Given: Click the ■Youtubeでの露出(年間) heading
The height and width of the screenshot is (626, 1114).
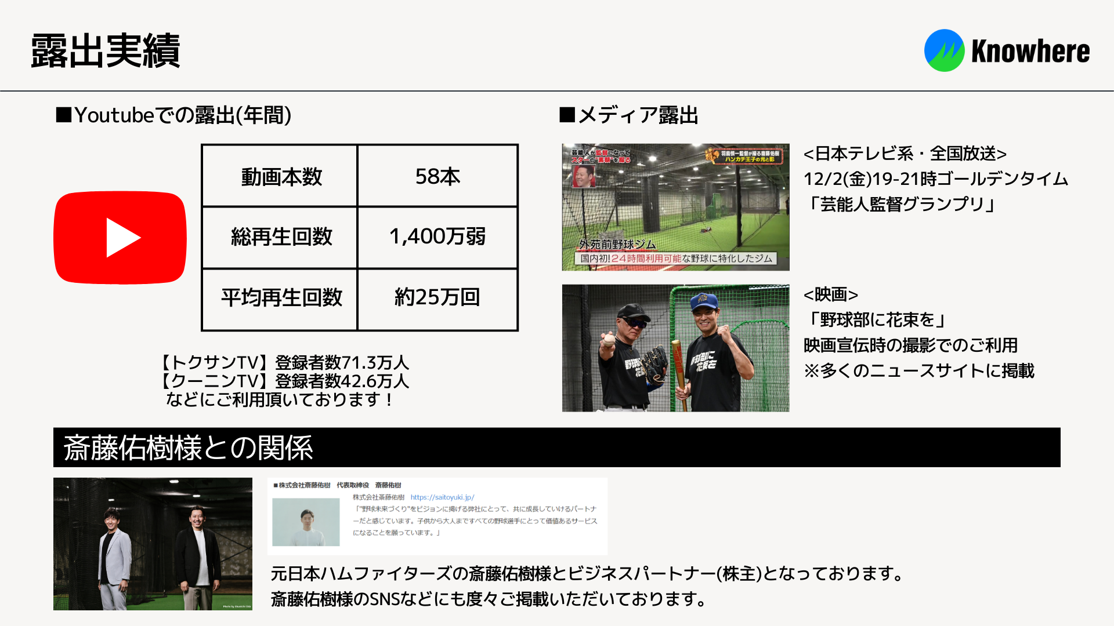Looking at the screenshot, I should point(173,115).
